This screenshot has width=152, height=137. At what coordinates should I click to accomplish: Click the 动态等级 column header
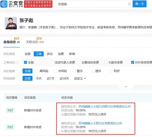pyautogui.click(x=12, y=98)
